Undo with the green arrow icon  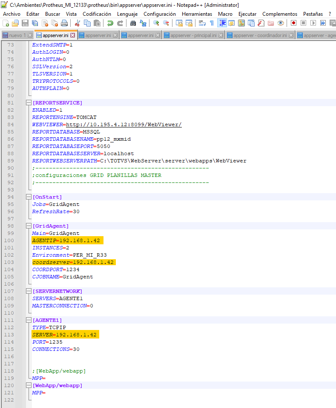(110, 23)
